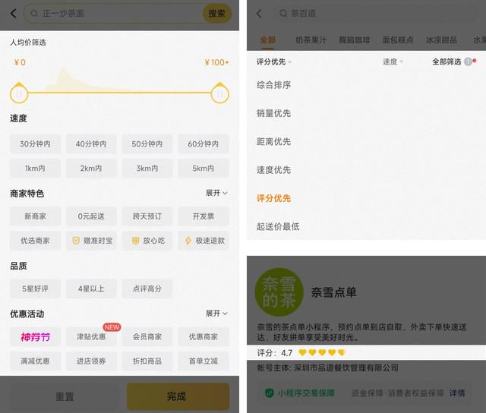Image resolution: width=486 pixels, height=413 pixels.
Task: Expand the 商家特色 section
Action: click(216, 193)
